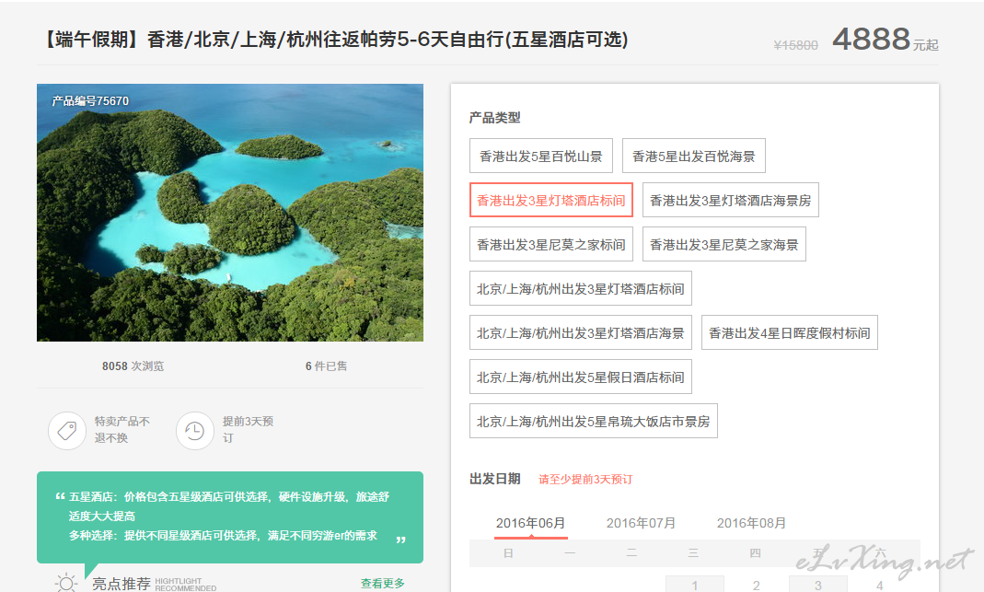Viewport: 984px width, 592px height.
Task: Pick June 4 on the departure calendar
Action: point(879,584)
